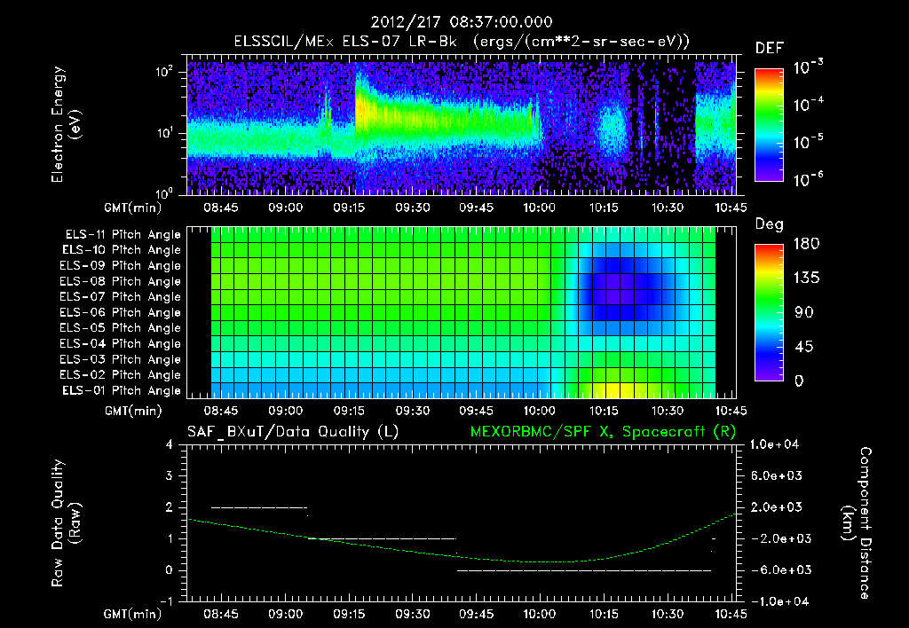The width and height of the screenshot is (909, 628).
Task: Click the 4 tick on the data quality axis
Action: [170, 444]
